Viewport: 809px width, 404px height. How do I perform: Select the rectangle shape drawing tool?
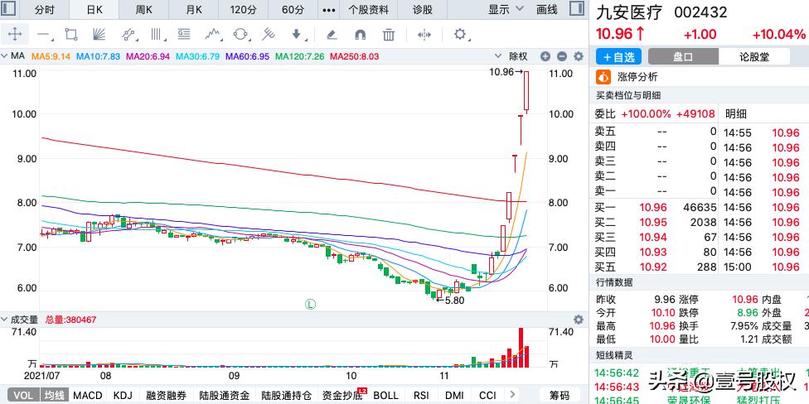pos(71,35)
